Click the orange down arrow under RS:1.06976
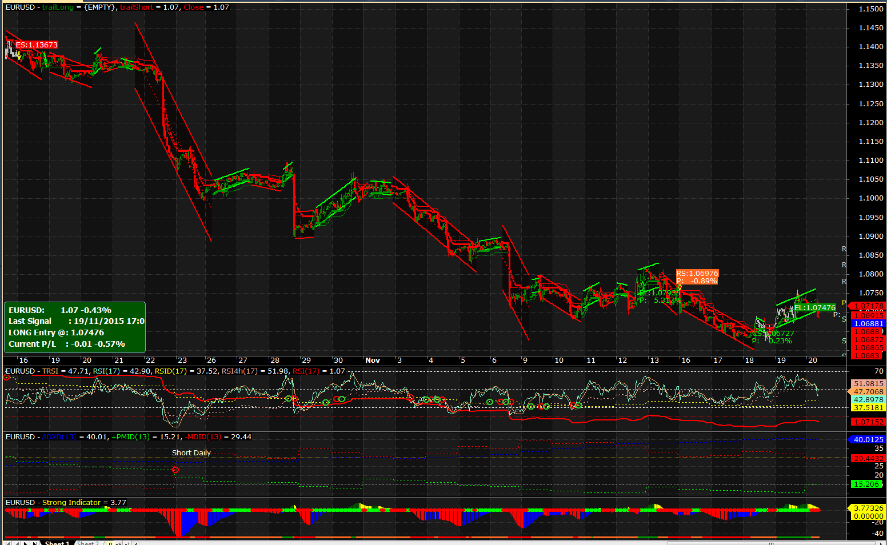The width and height of the screenshot is (887, 545). tap(680, 287)
